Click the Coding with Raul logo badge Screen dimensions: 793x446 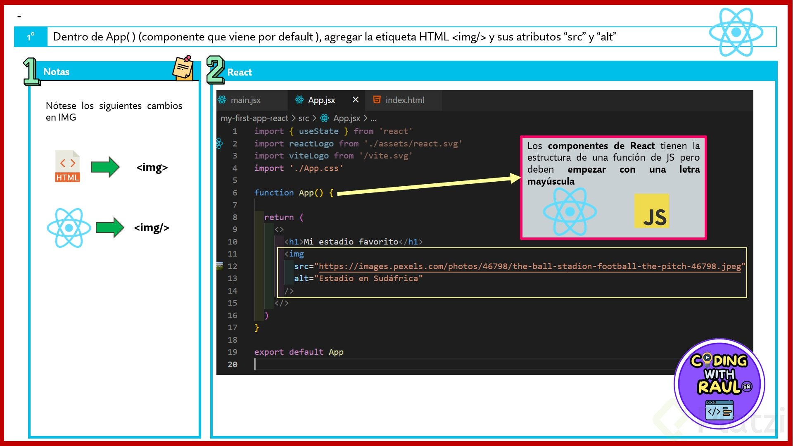coord(719,384)
